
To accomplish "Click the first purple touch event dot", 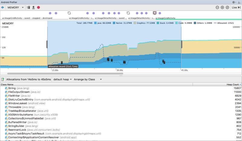I will coord(50,13).
